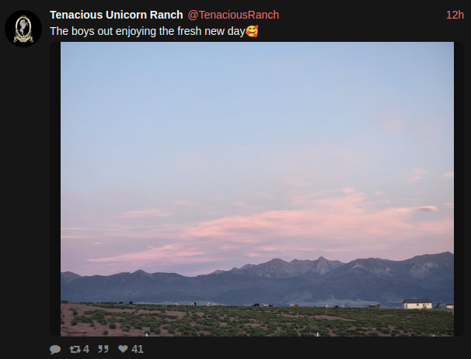This screenshot has height=359, width=471.
Task: Open the Tenacious Unicorn Ranch display name
Action: click(117, 15)
